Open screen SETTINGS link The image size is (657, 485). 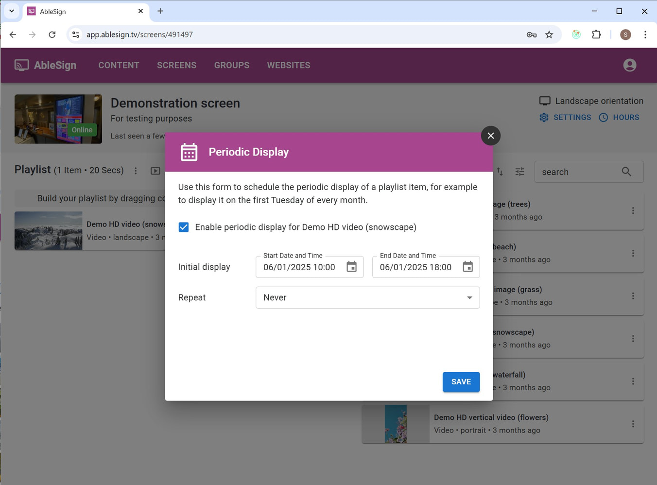click(565, 117)
